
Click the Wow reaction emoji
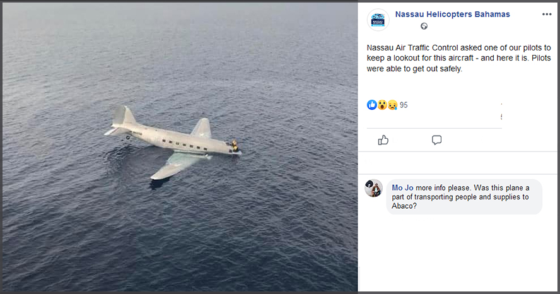tap(382, 105)
